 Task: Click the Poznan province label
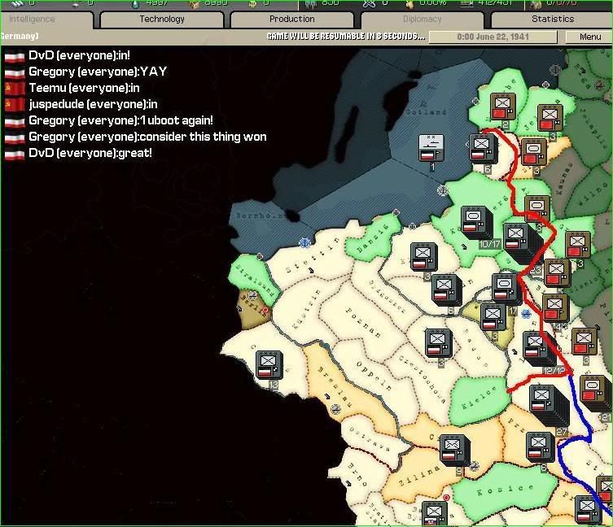(x=364, y=322)
